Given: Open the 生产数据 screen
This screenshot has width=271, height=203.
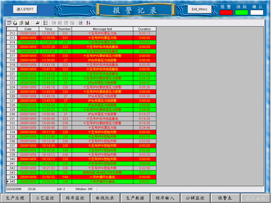Looking at the screenshot, I should (x=135, y=198).
